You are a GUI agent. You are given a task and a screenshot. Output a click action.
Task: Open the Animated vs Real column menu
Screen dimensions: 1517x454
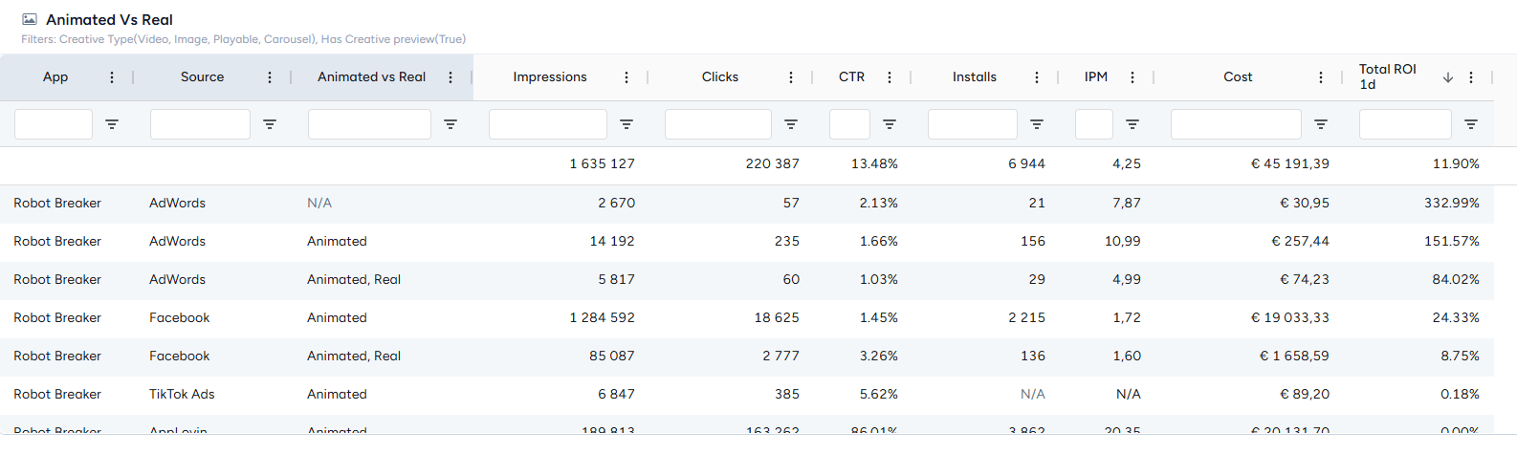pyautogui.click(x=451, y=77)
